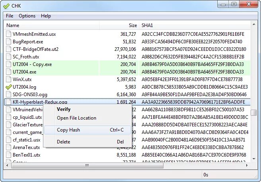Sort by the Name column header
Viewport: 261px width, 182px height.
(x=52, y=25)
